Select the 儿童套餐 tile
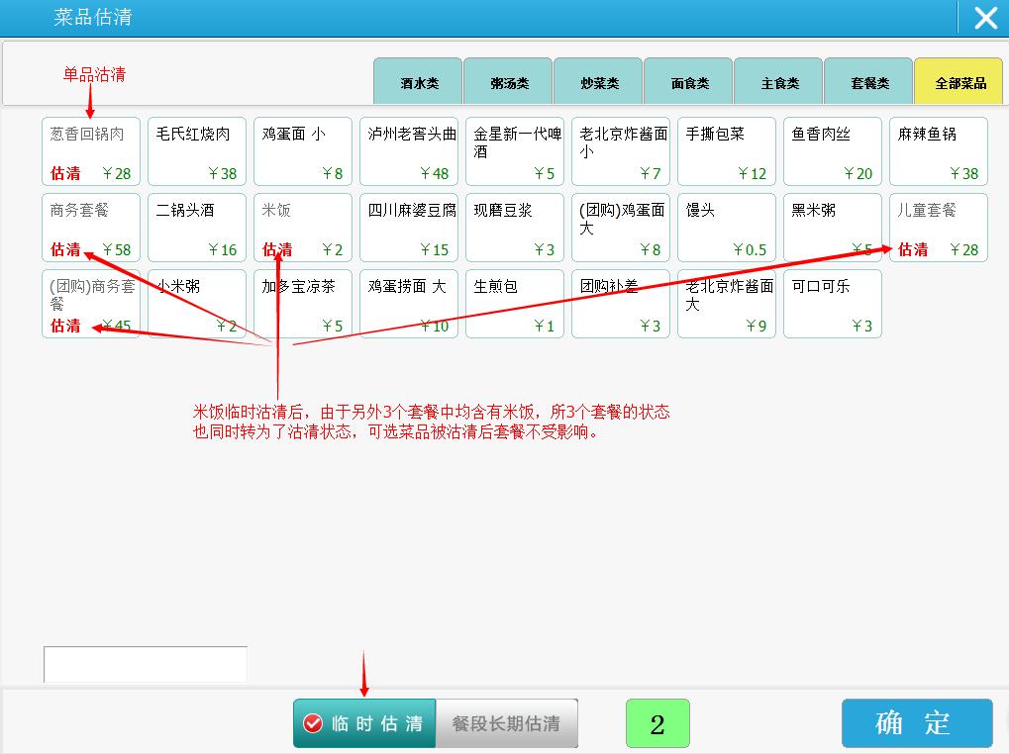 pyautogui.click(x=939, y=228)
